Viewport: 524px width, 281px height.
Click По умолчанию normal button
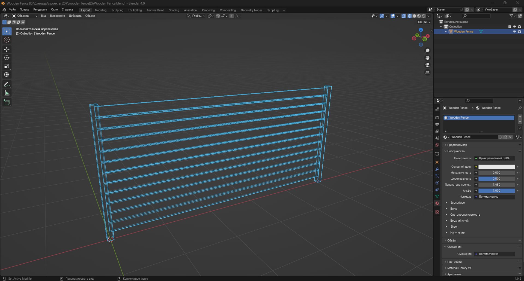coord(494,197)
